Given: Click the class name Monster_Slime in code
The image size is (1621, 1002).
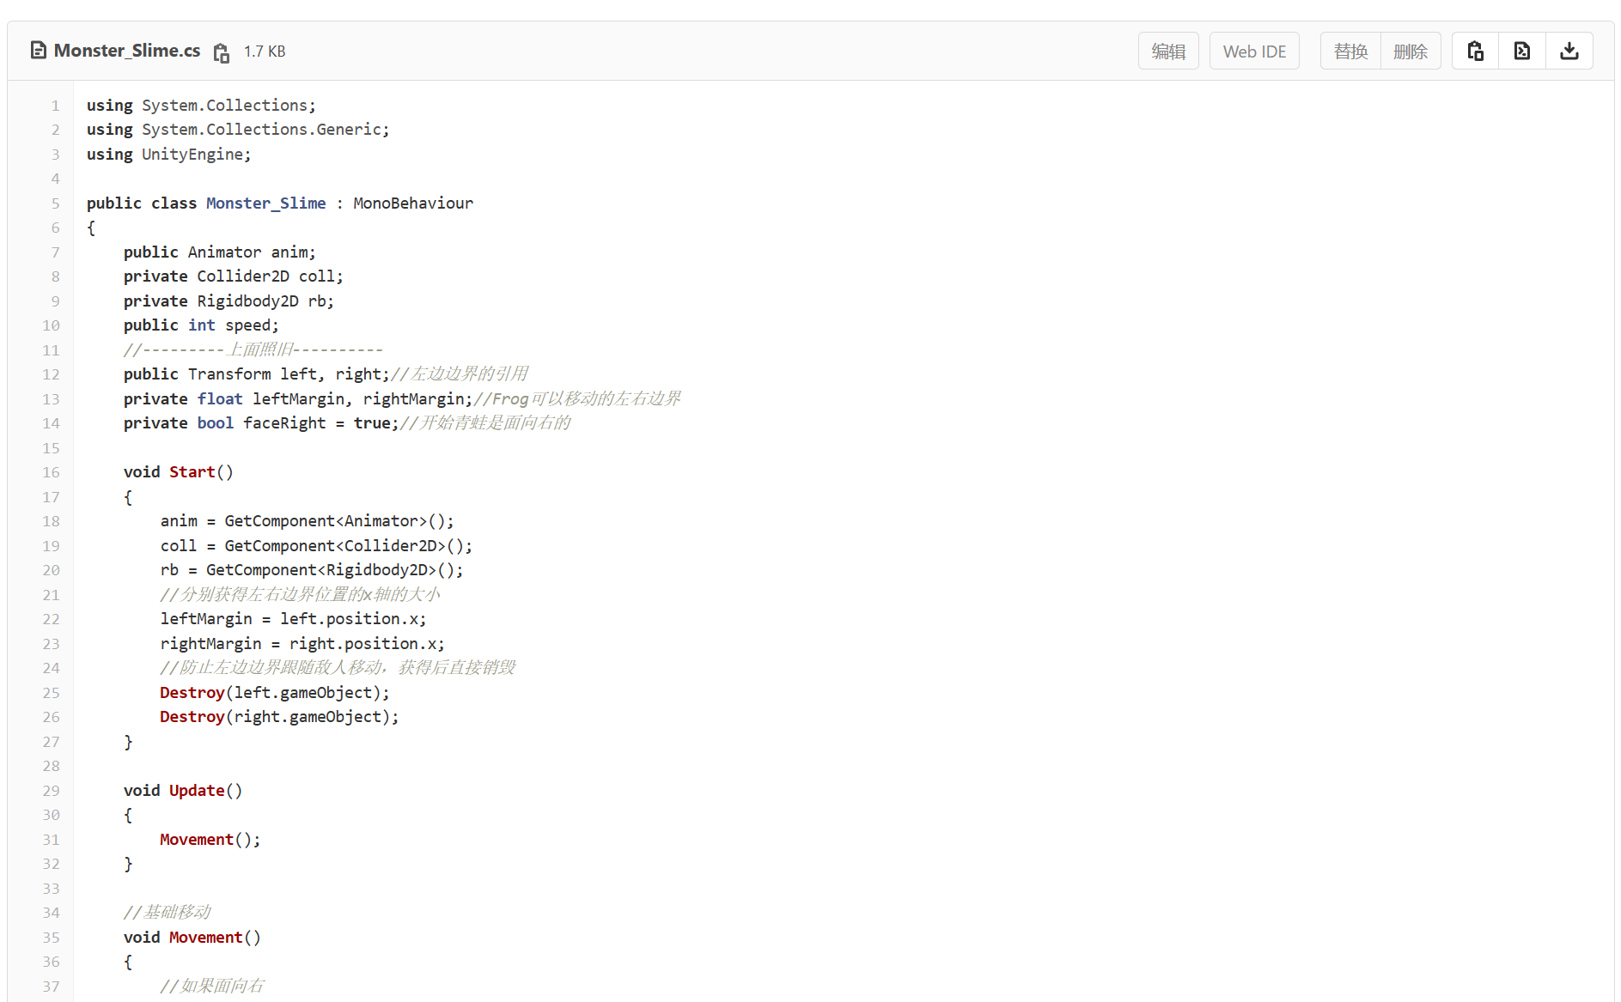Looking at the screenshot, I should [x=265, y=203].
